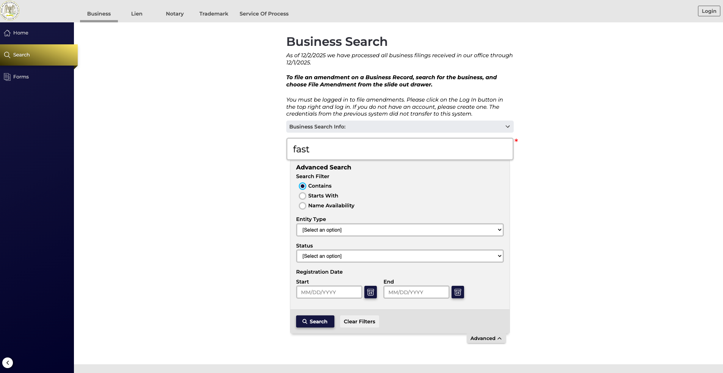Select the Starts With filter
This screenshot has height=373, width=723.
click(302, 196)
